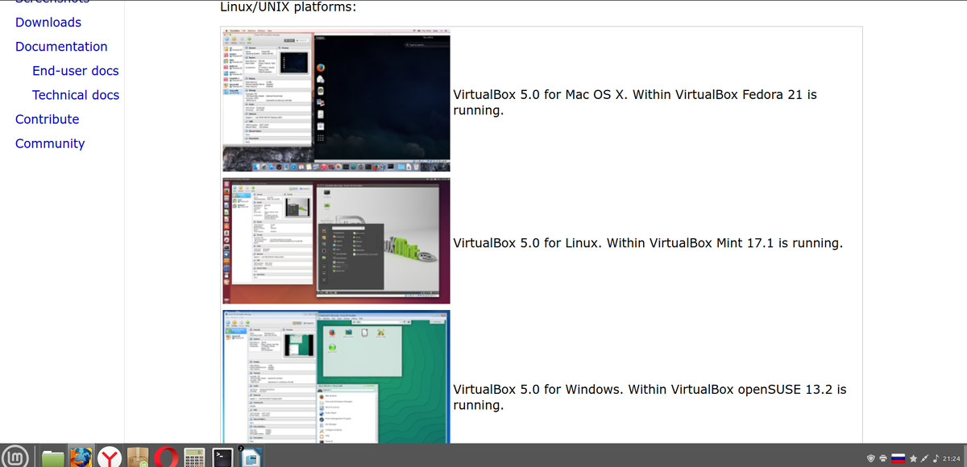Open the Windows openSUSE VirtualBox screenshot
Image resolution: width=967 pixels, height=467 pixels.
336,376
